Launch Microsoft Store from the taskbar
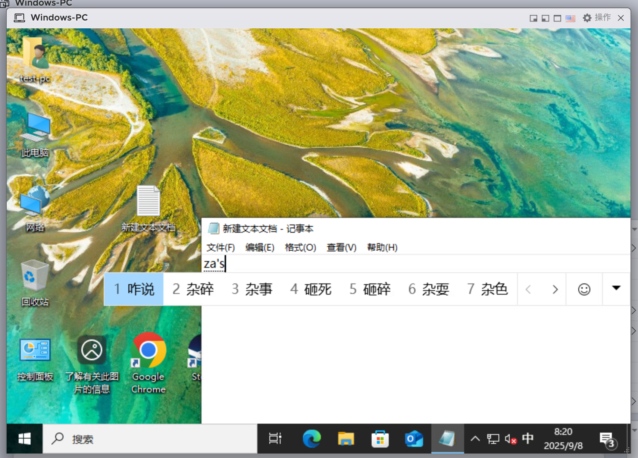The width and height of the screenshot is (638, 458). (380, 439)
